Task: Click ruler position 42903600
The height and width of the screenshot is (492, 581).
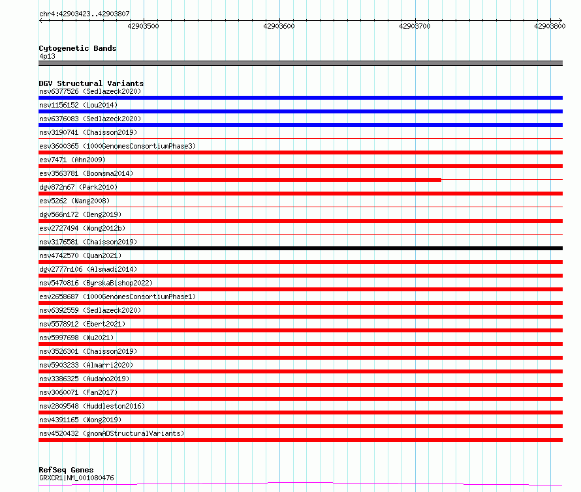Action: (x=279, y=26)
